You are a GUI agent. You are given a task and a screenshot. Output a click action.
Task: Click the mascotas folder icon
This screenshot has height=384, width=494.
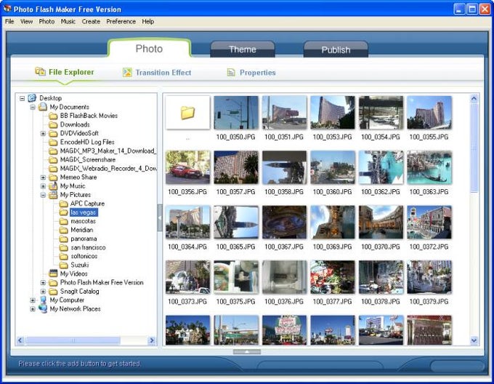[64, 221]
